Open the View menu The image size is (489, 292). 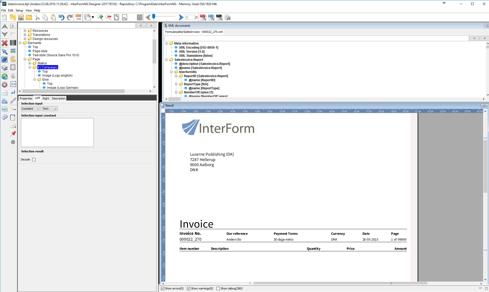point(29,10)
